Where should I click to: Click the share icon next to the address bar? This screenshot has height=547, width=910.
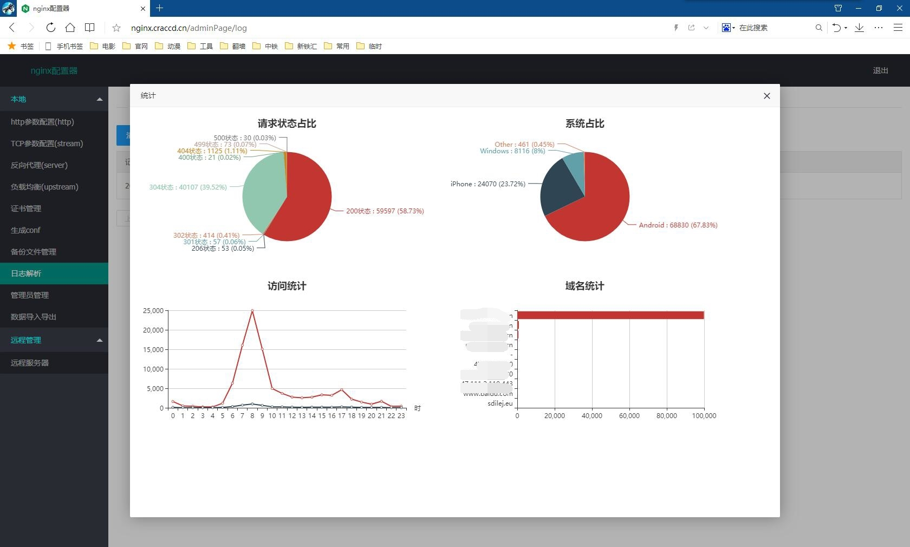(x=692, y=28)
